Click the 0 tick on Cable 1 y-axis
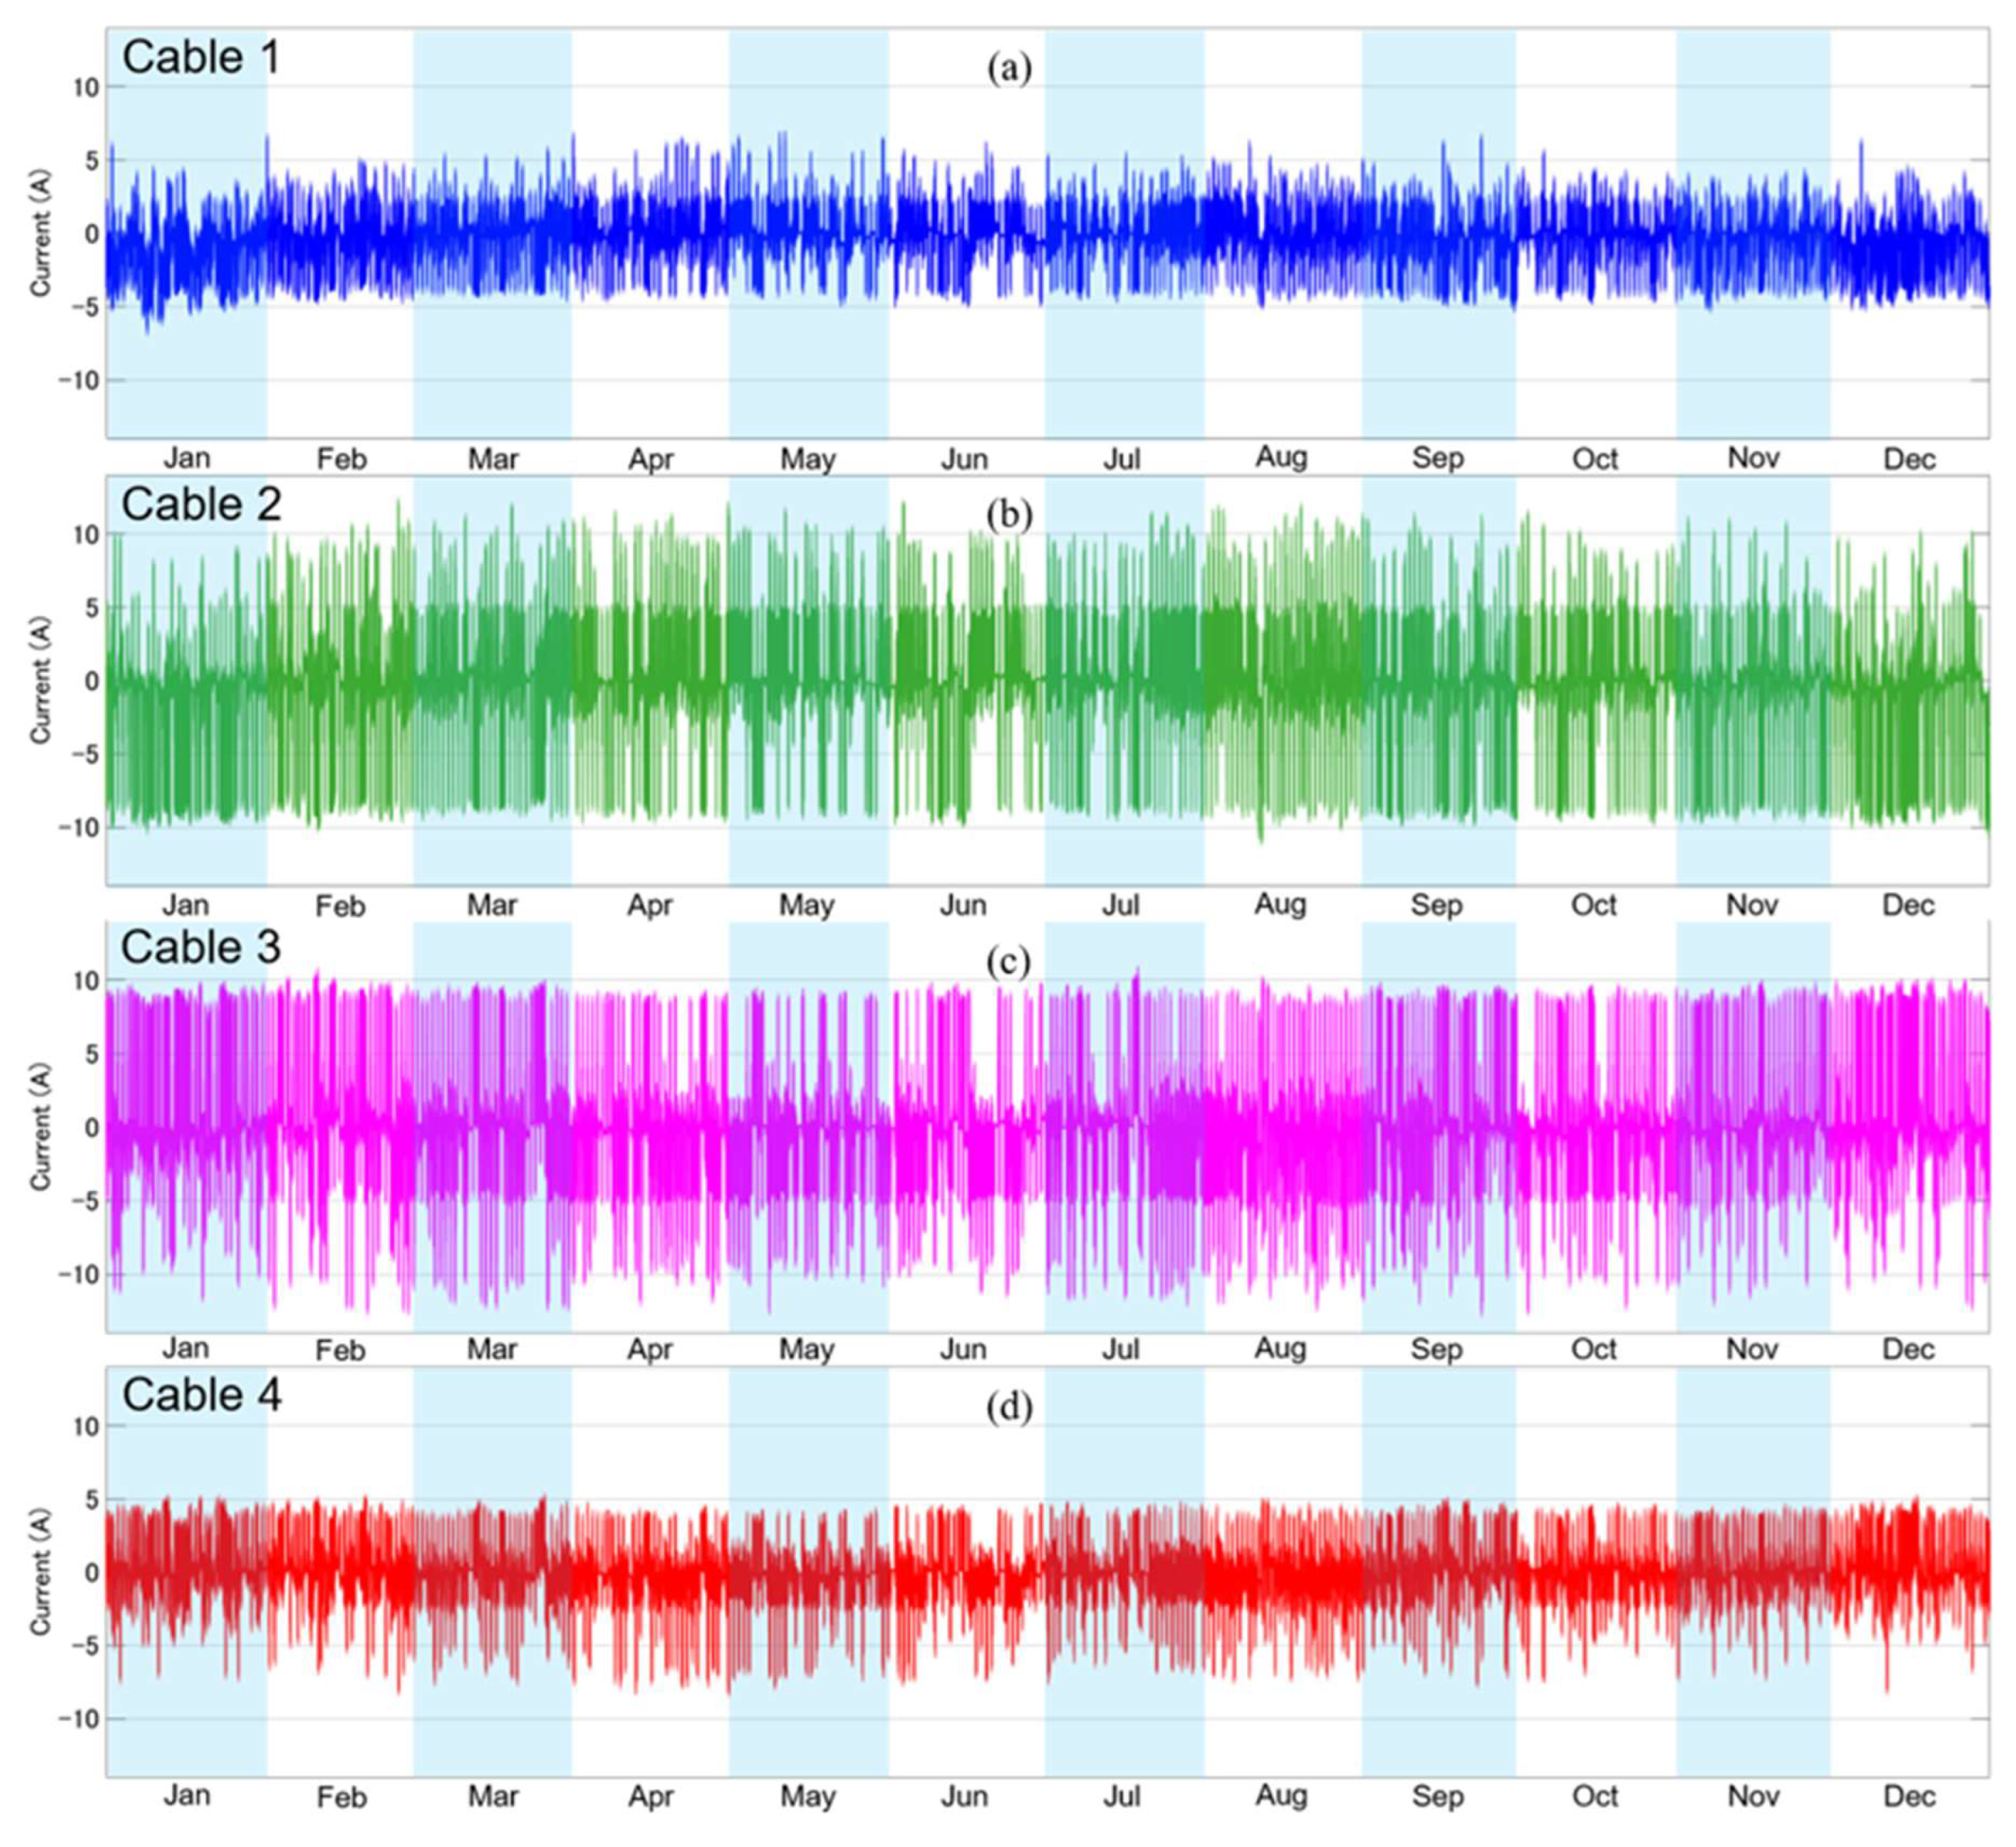This screenshot has height=1847, width=2016. click(x=92, y=234)
